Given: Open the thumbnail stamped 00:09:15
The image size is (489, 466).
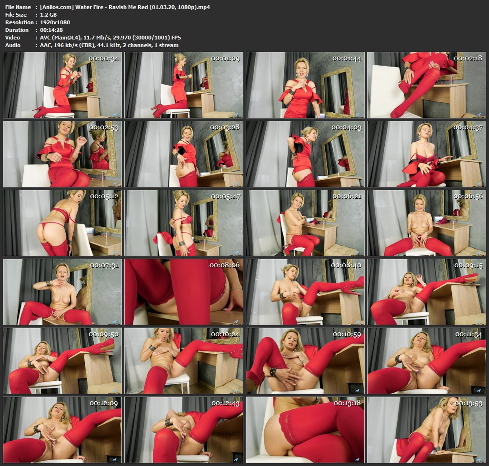Looking at the screenshot, I should (426, 292).
